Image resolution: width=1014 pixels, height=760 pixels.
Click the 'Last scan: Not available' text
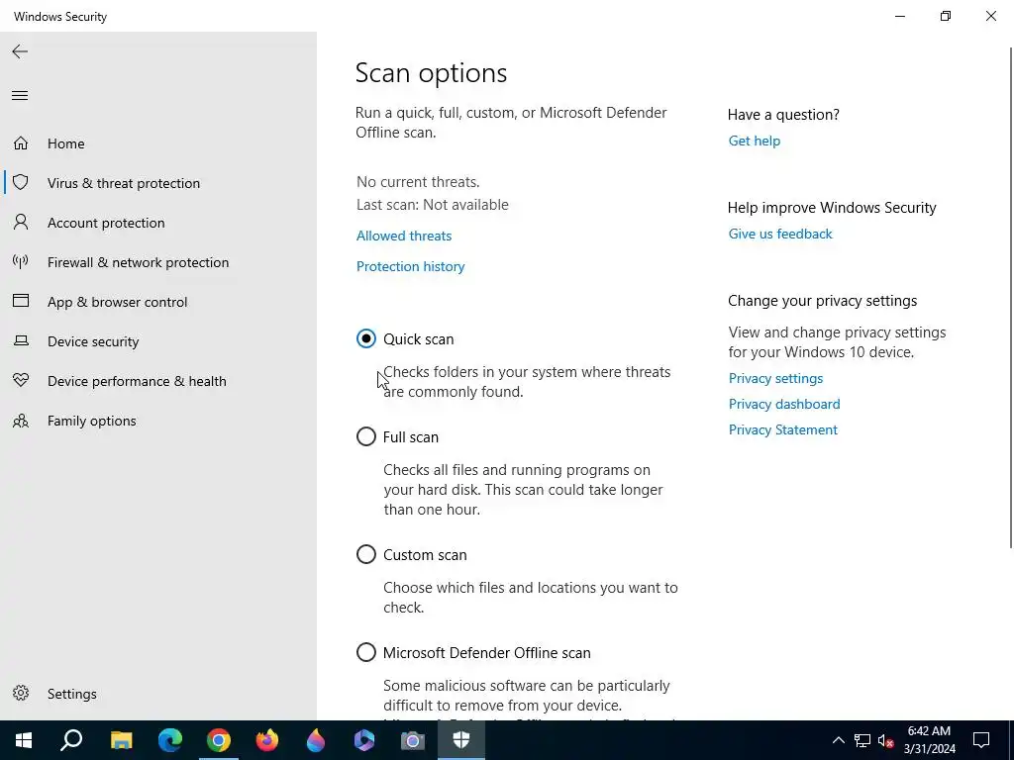[433, 205]
